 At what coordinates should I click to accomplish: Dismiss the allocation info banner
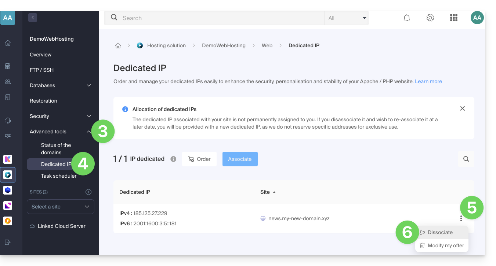point(462,108)
